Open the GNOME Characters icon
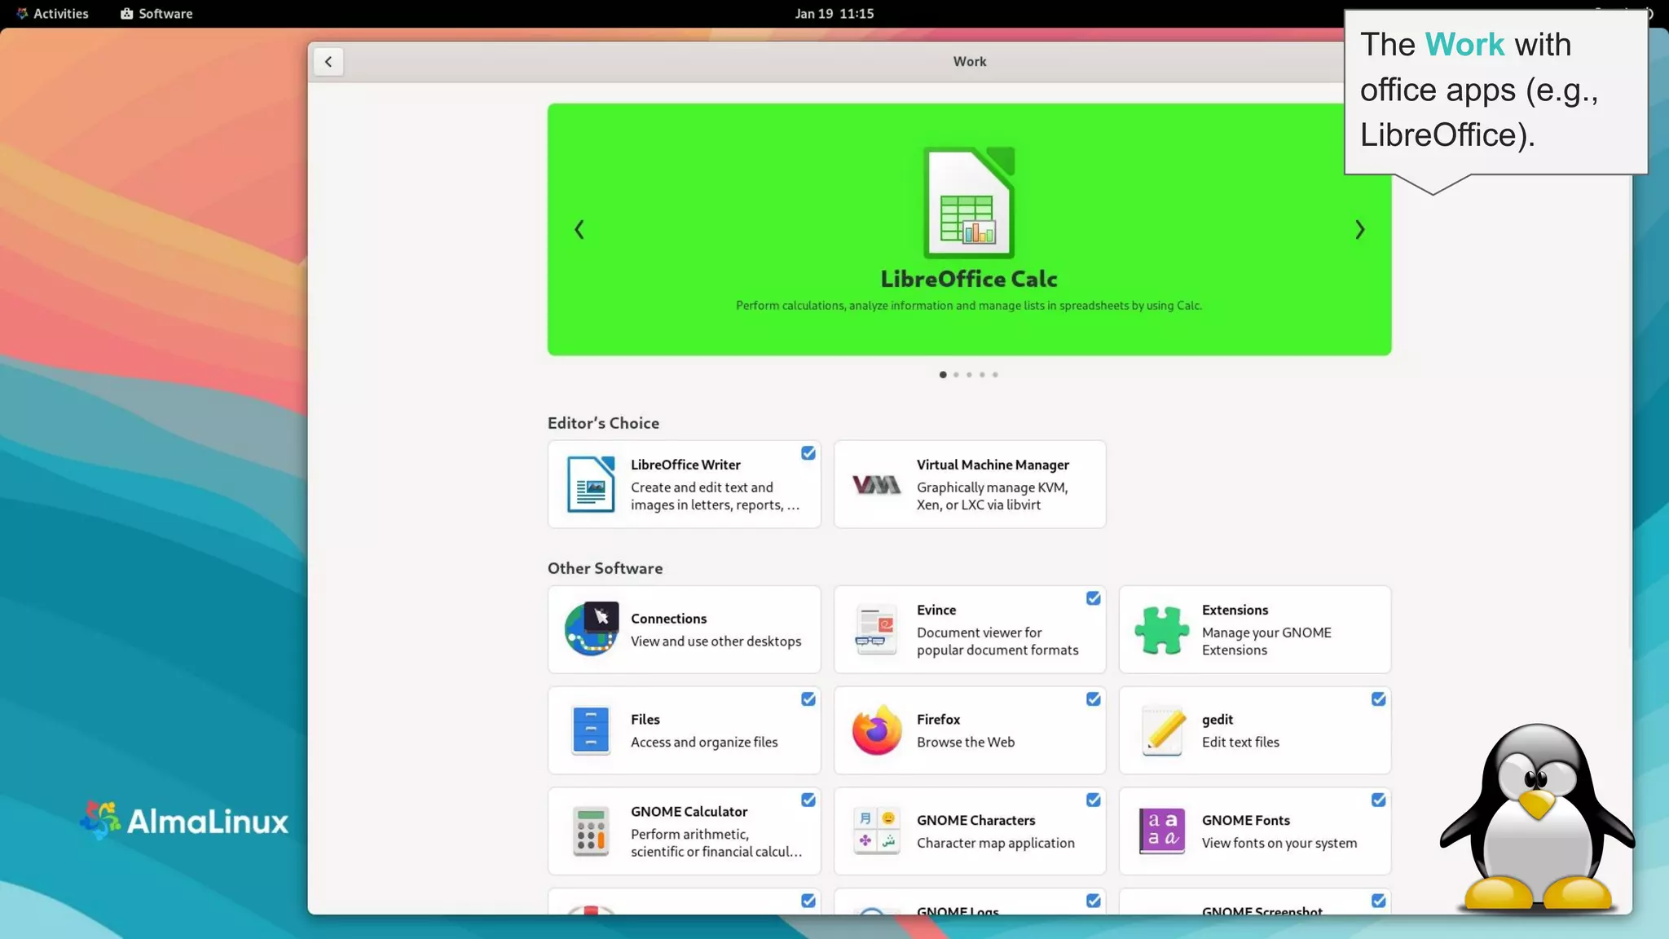Viewport: 1669px width, 939px height. tap(876, 831)
